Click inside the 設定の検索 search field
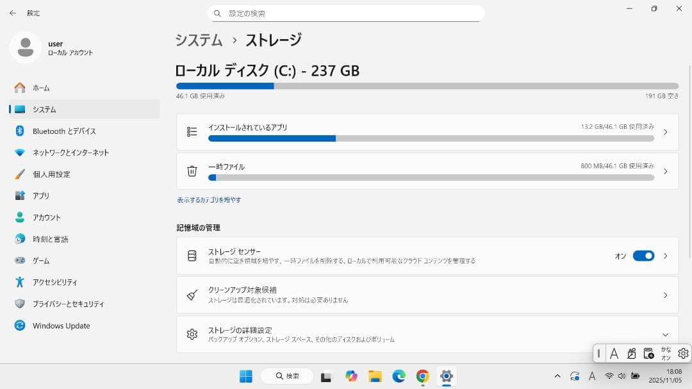This screenshot has width=692, height=389. 346,13
